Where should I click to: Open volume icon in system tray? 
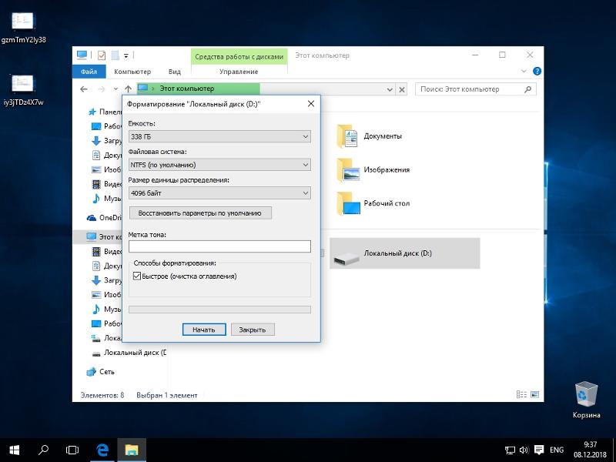coord(524,450)
